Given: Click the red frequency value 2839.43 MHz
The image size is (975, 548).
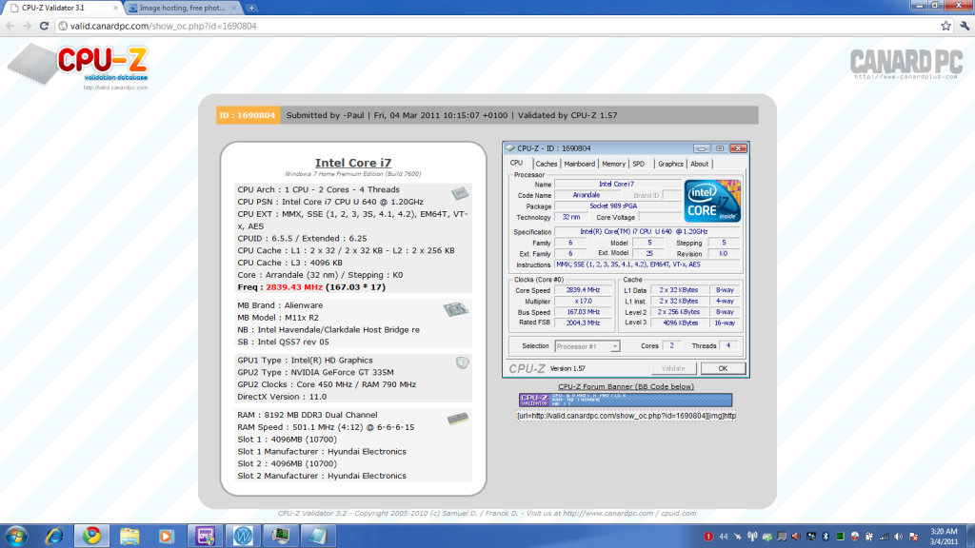Looking at the screenshot, I should click(294, 287).
